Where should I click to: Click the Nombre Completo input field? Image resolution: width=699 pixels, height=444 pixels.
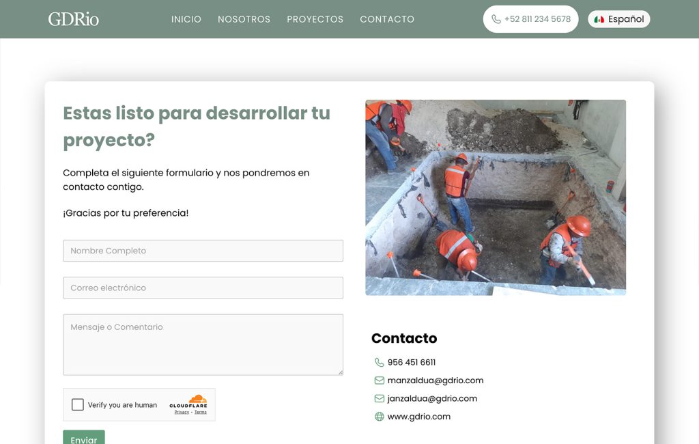click(203, 251)
